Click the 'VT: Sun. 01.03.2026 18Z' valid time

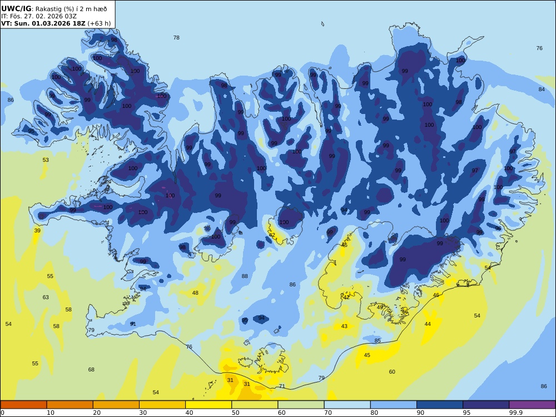(x=43, y=23)
